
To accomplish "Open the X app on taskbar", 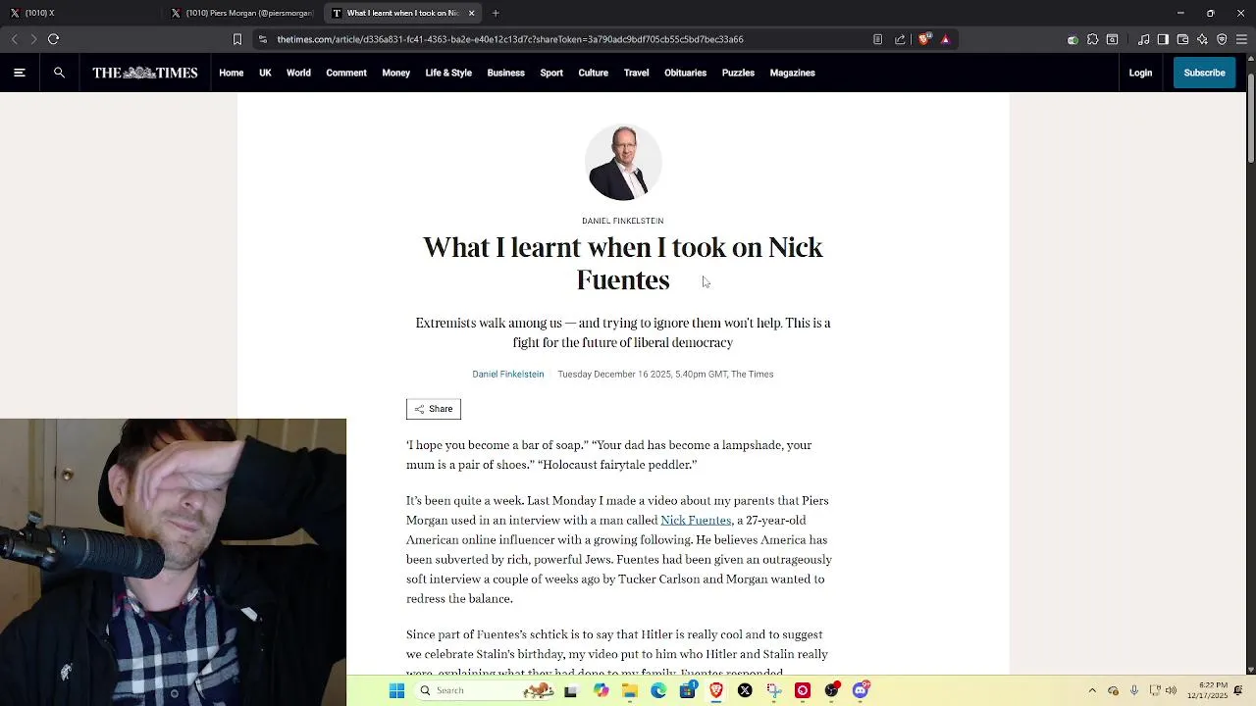I will [x=745, y=690].
